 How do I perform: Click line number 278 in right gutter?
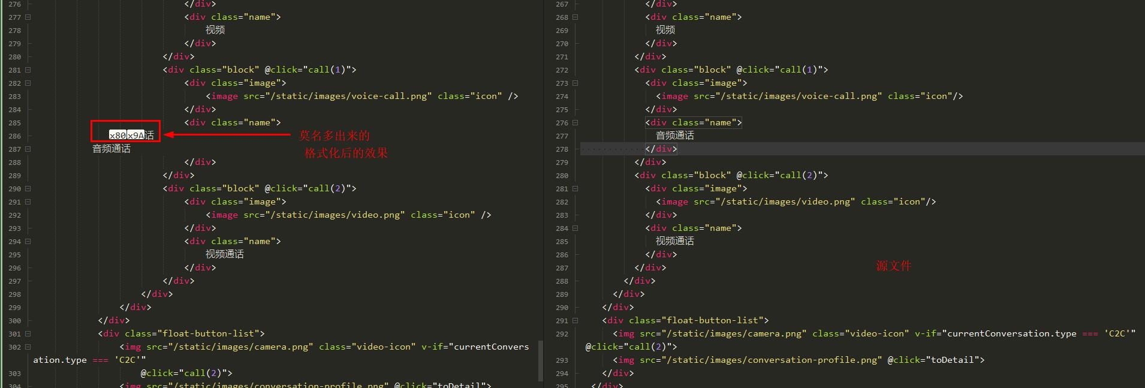(x=562, y=149)
